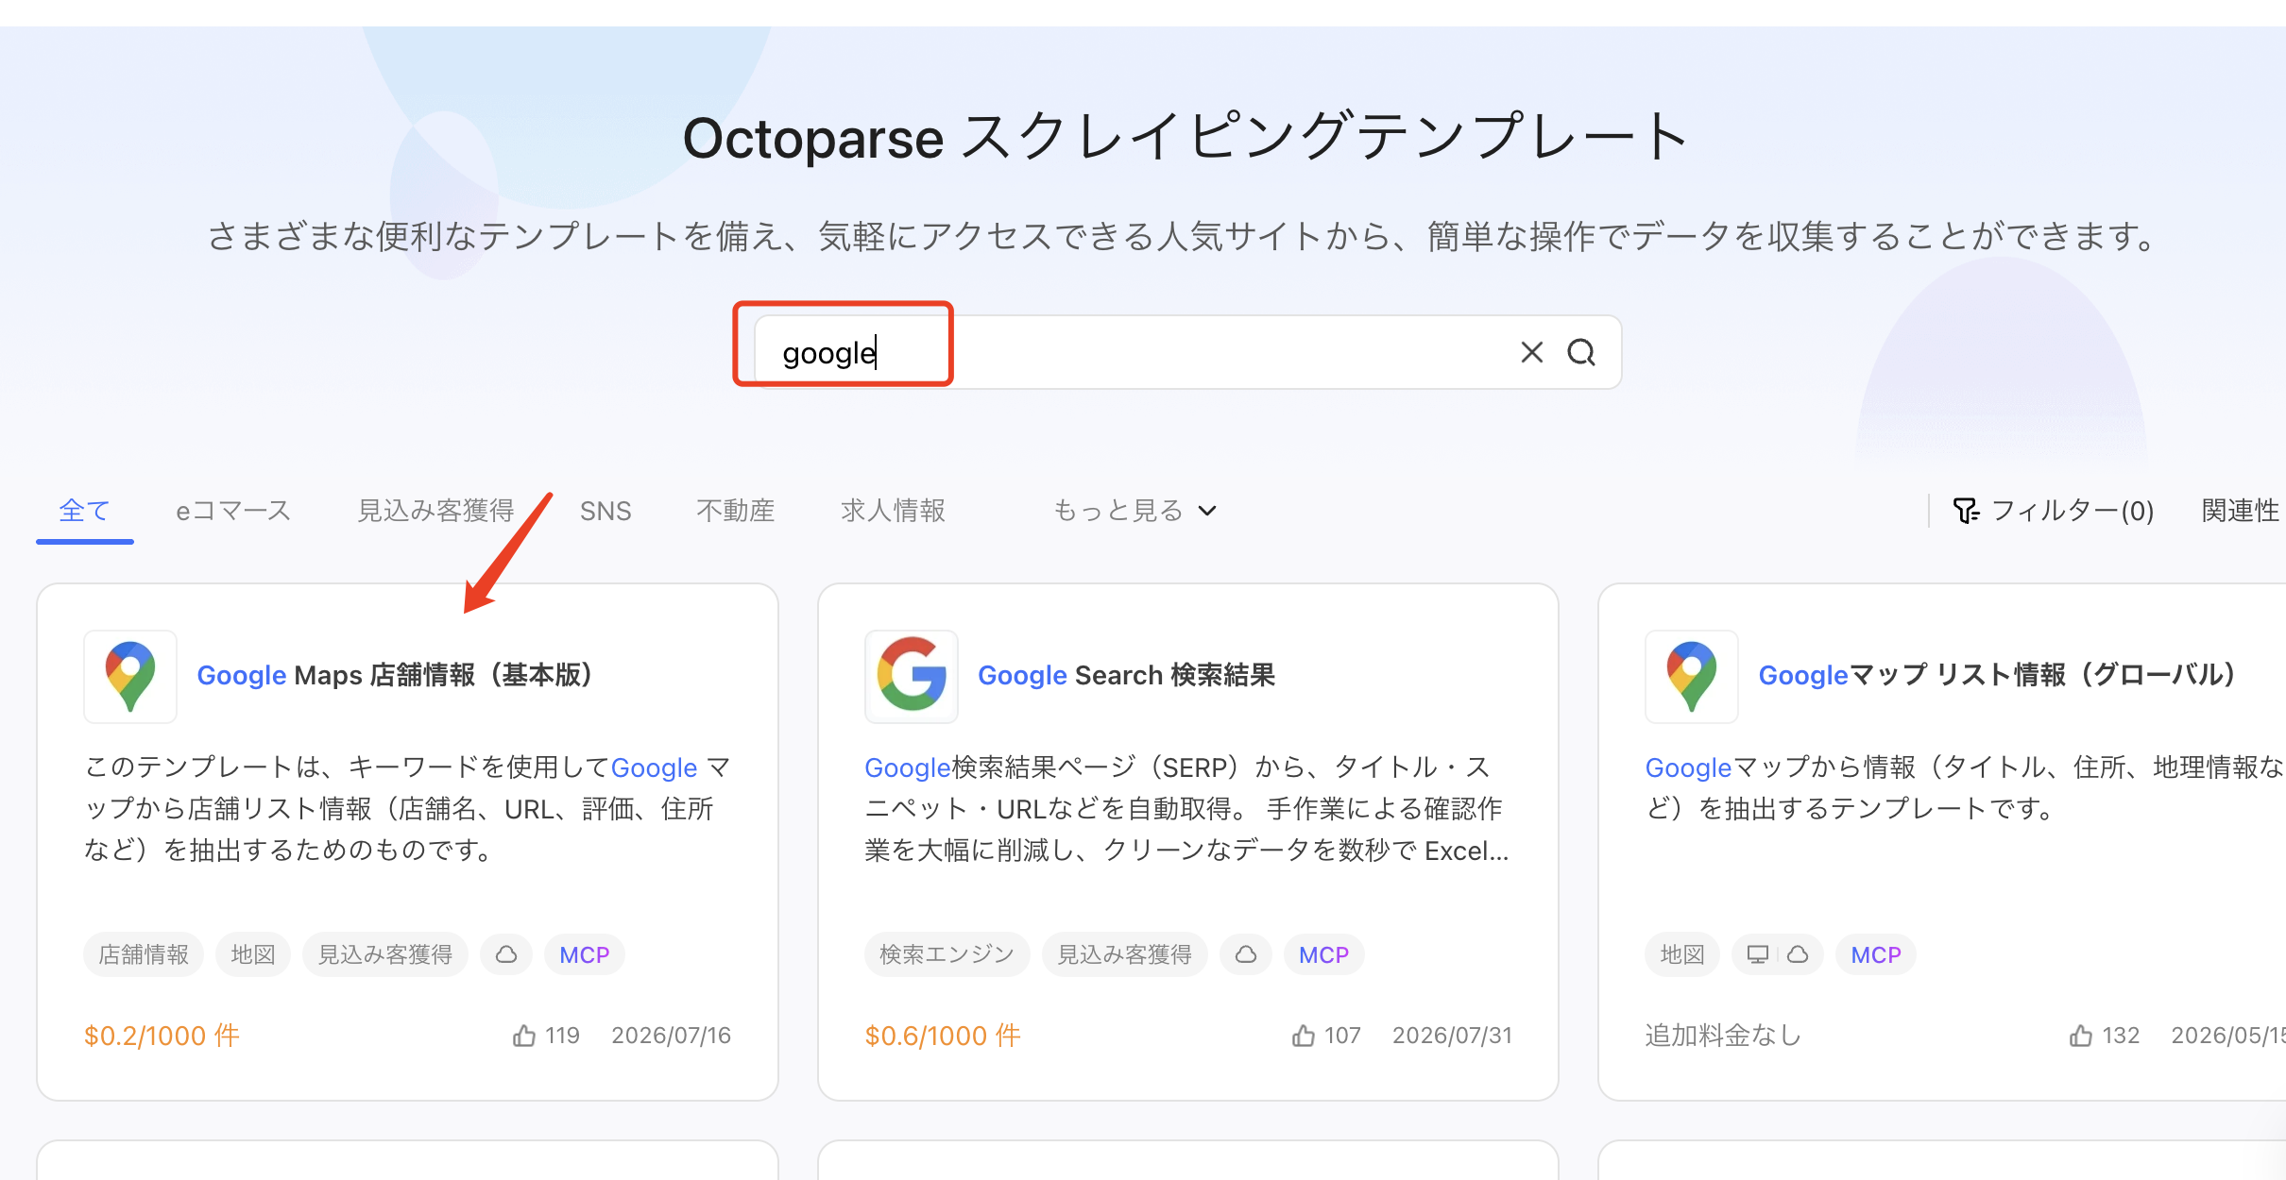2286x1180 pixels.
Task: Click 見込み客獲得 tag on Google Search card
Action: tap(1124, 954)
